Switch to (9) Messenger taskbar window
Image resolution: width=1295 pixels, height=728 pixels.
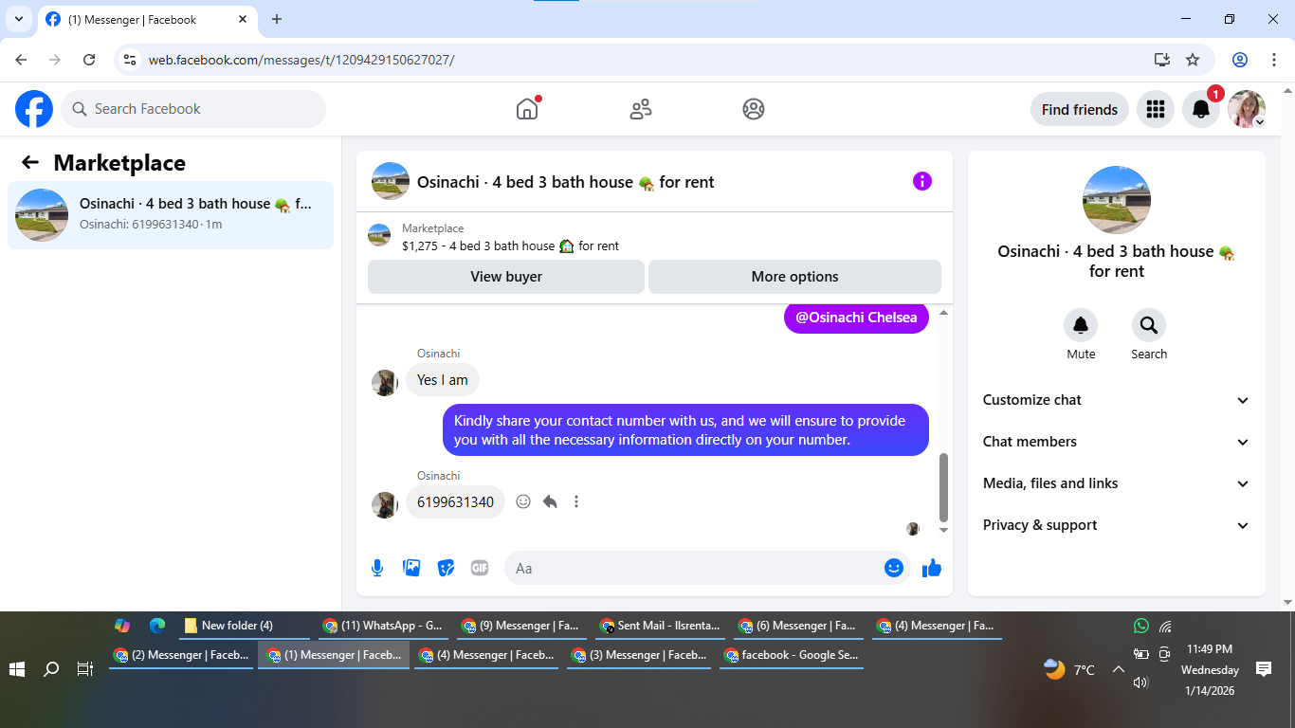[520, 626]
